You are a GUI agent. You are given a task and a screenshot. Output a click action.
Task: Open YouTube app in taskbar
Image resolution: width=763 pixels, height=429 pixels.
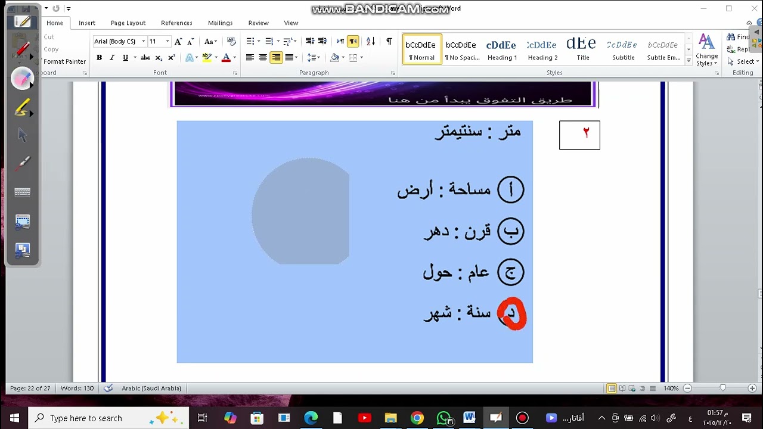(364, 418)
